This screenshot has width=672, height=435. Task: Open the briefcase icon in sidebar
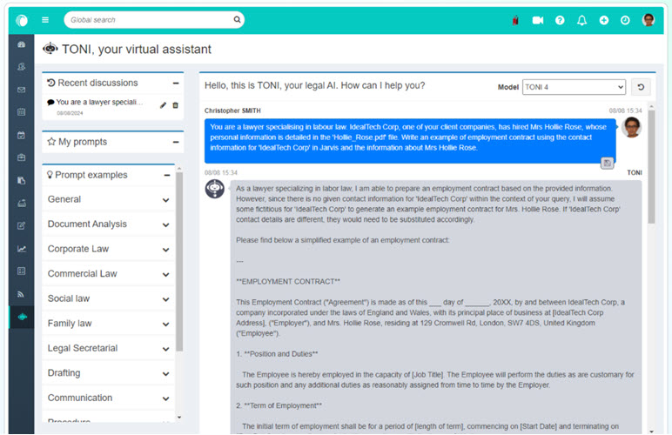pyautogui.click(x=22, y=157)
